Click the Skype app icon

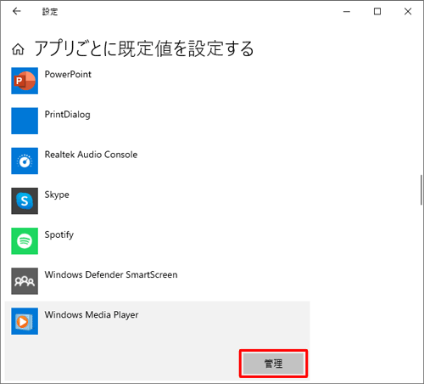coord(25,200)
